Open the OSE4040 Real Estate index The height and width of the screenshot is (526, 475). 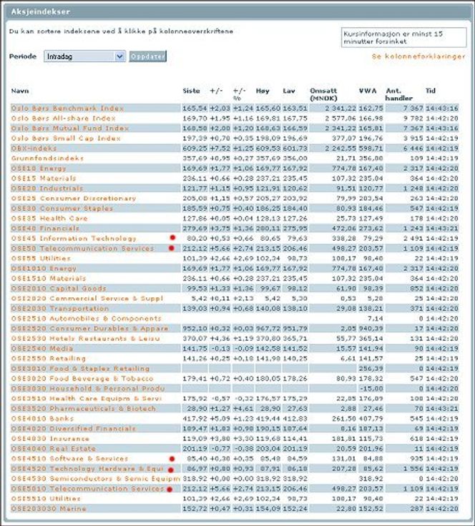[x=54, y=449]
